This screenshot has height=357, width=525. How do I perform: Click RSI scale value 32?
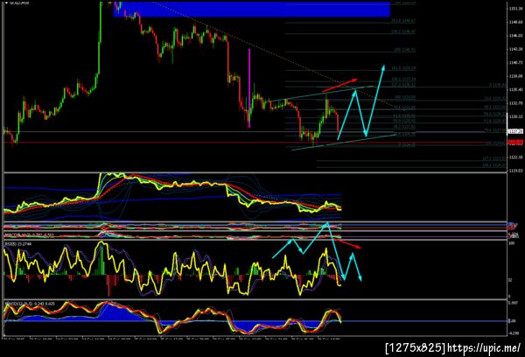coord(510,280)
